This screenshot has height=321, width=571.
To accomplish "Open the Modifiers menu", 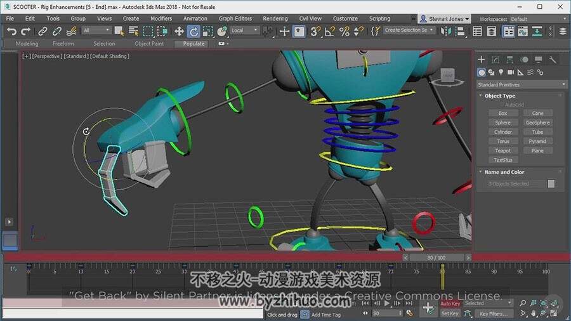I will (161, 18).
